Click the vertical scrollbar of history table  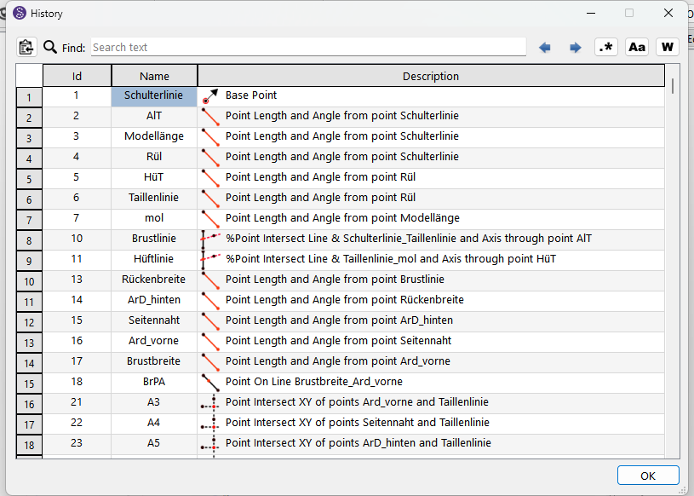[x=673, y=256]
